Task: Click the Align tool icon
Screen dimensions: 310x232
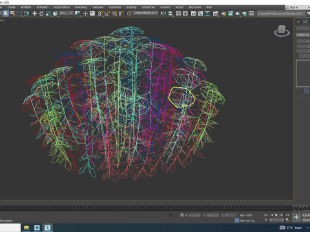Action: click(x=170, y=14)
